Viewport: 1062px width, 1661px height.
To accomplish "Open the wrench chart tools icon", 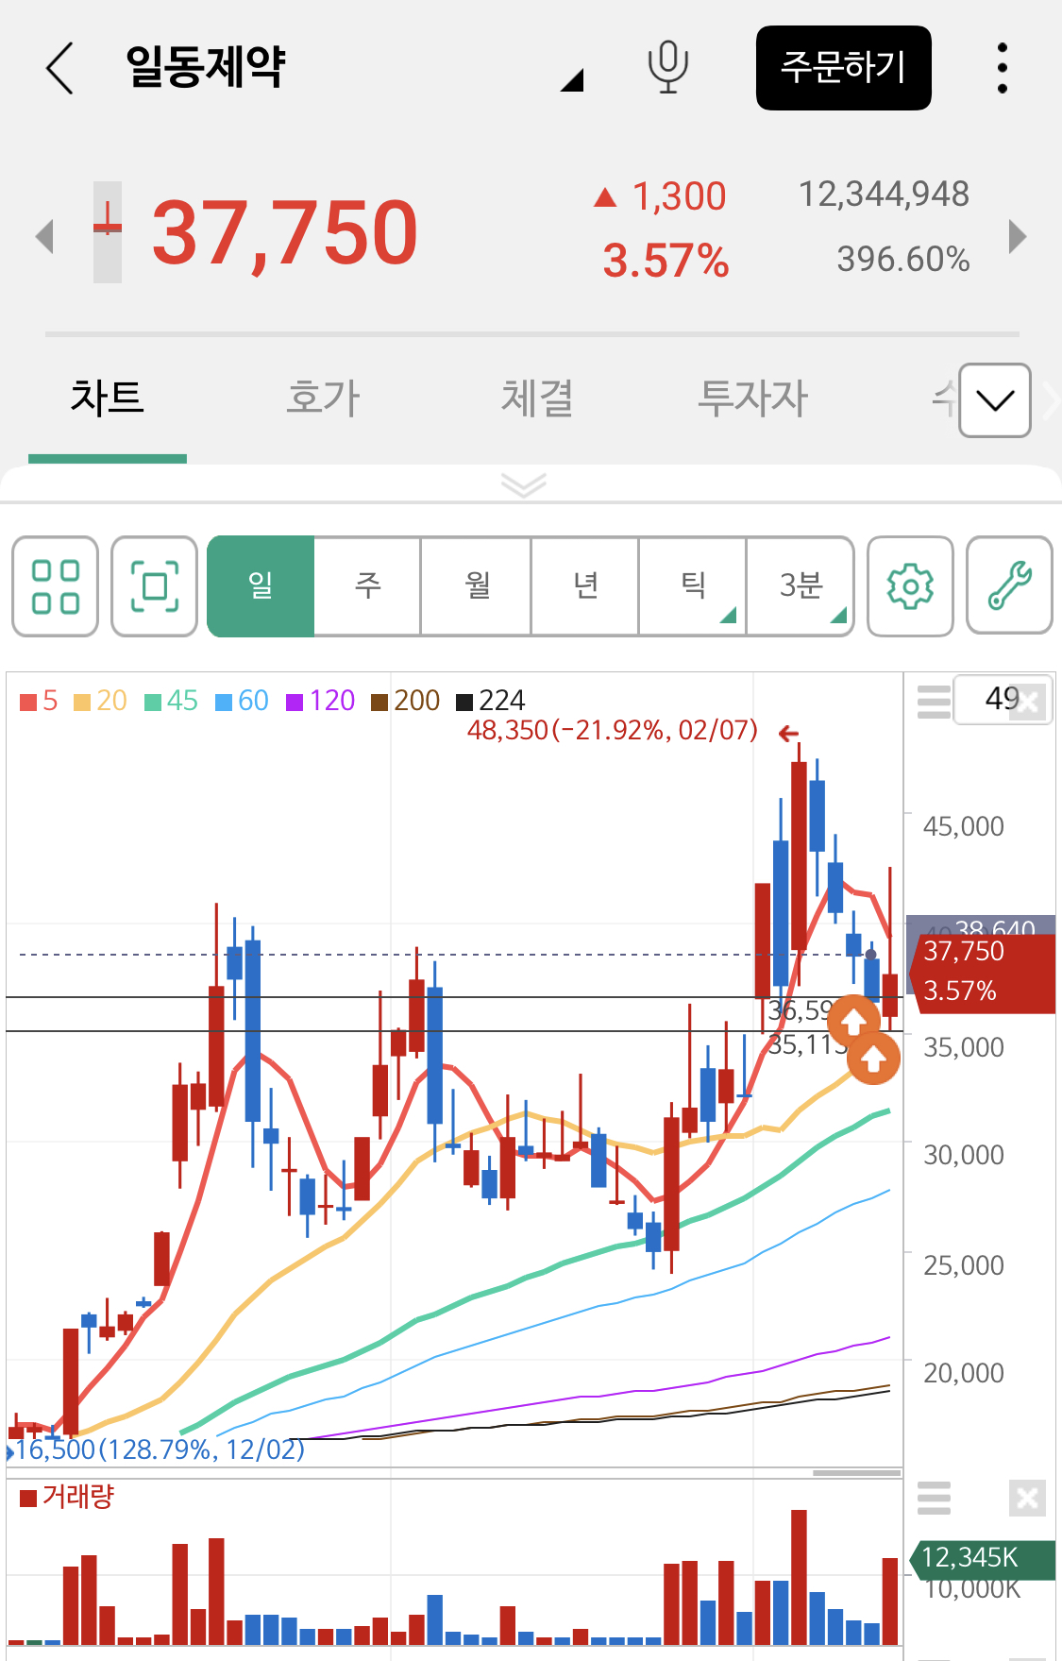I will 1009,586.
